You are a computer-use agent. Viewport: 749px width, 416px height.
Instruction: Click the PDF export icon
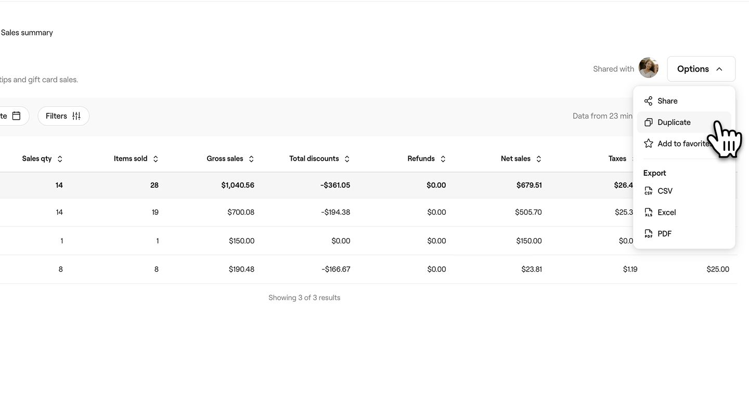pos(648,233)
